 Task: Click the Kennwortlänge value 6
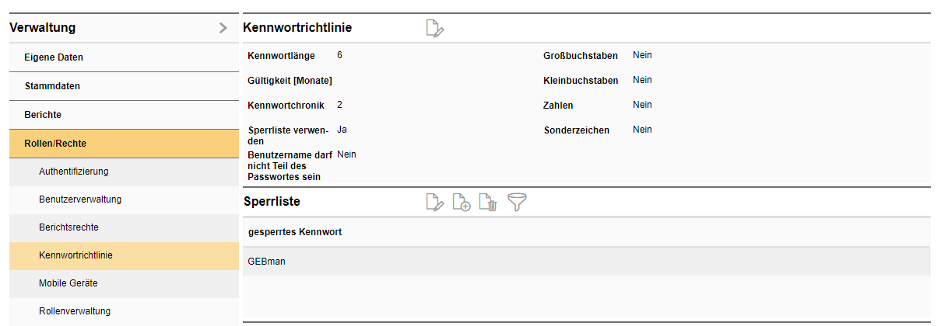pos(340,55)
